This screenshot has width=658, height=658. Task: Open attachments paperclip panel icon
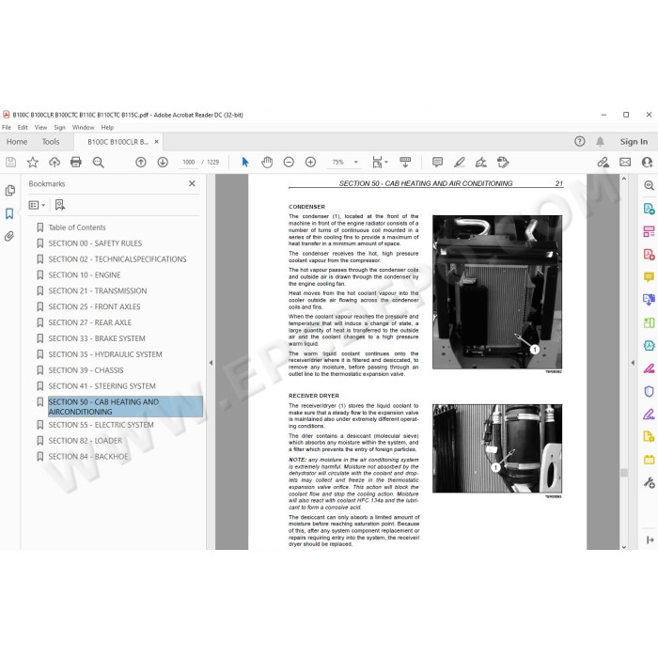tap(9, 236)
